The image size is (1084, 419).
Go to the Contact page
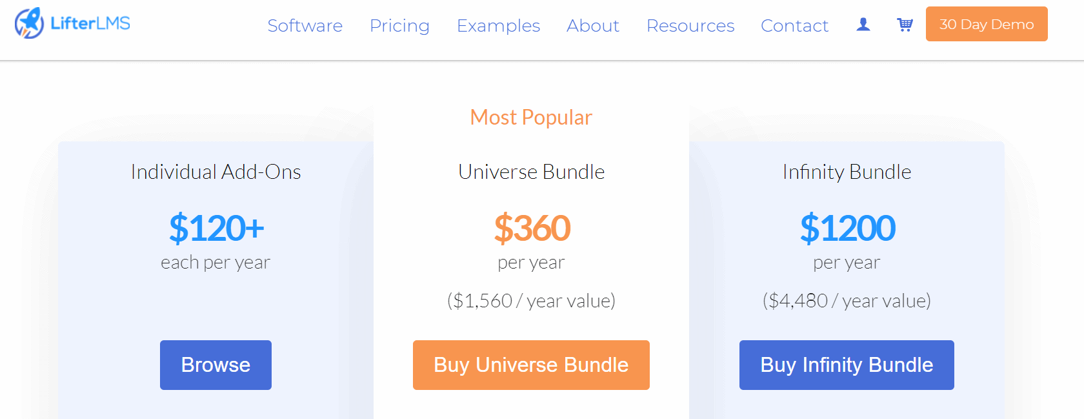(x=794, y=26)
